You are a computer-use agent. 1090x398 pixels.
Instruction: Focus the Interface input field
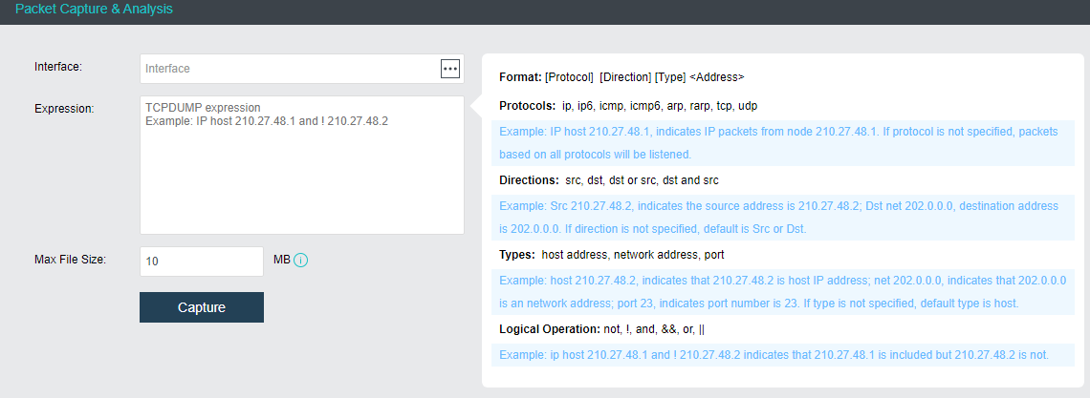287,69
